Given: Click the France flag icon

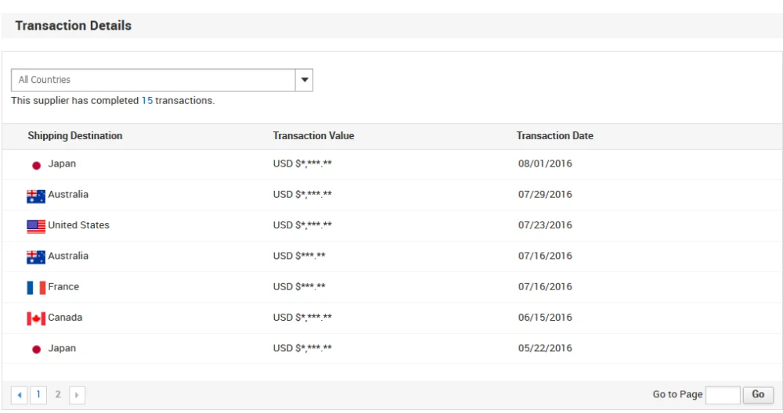Looking at the screenshot, I should point(36,288).
